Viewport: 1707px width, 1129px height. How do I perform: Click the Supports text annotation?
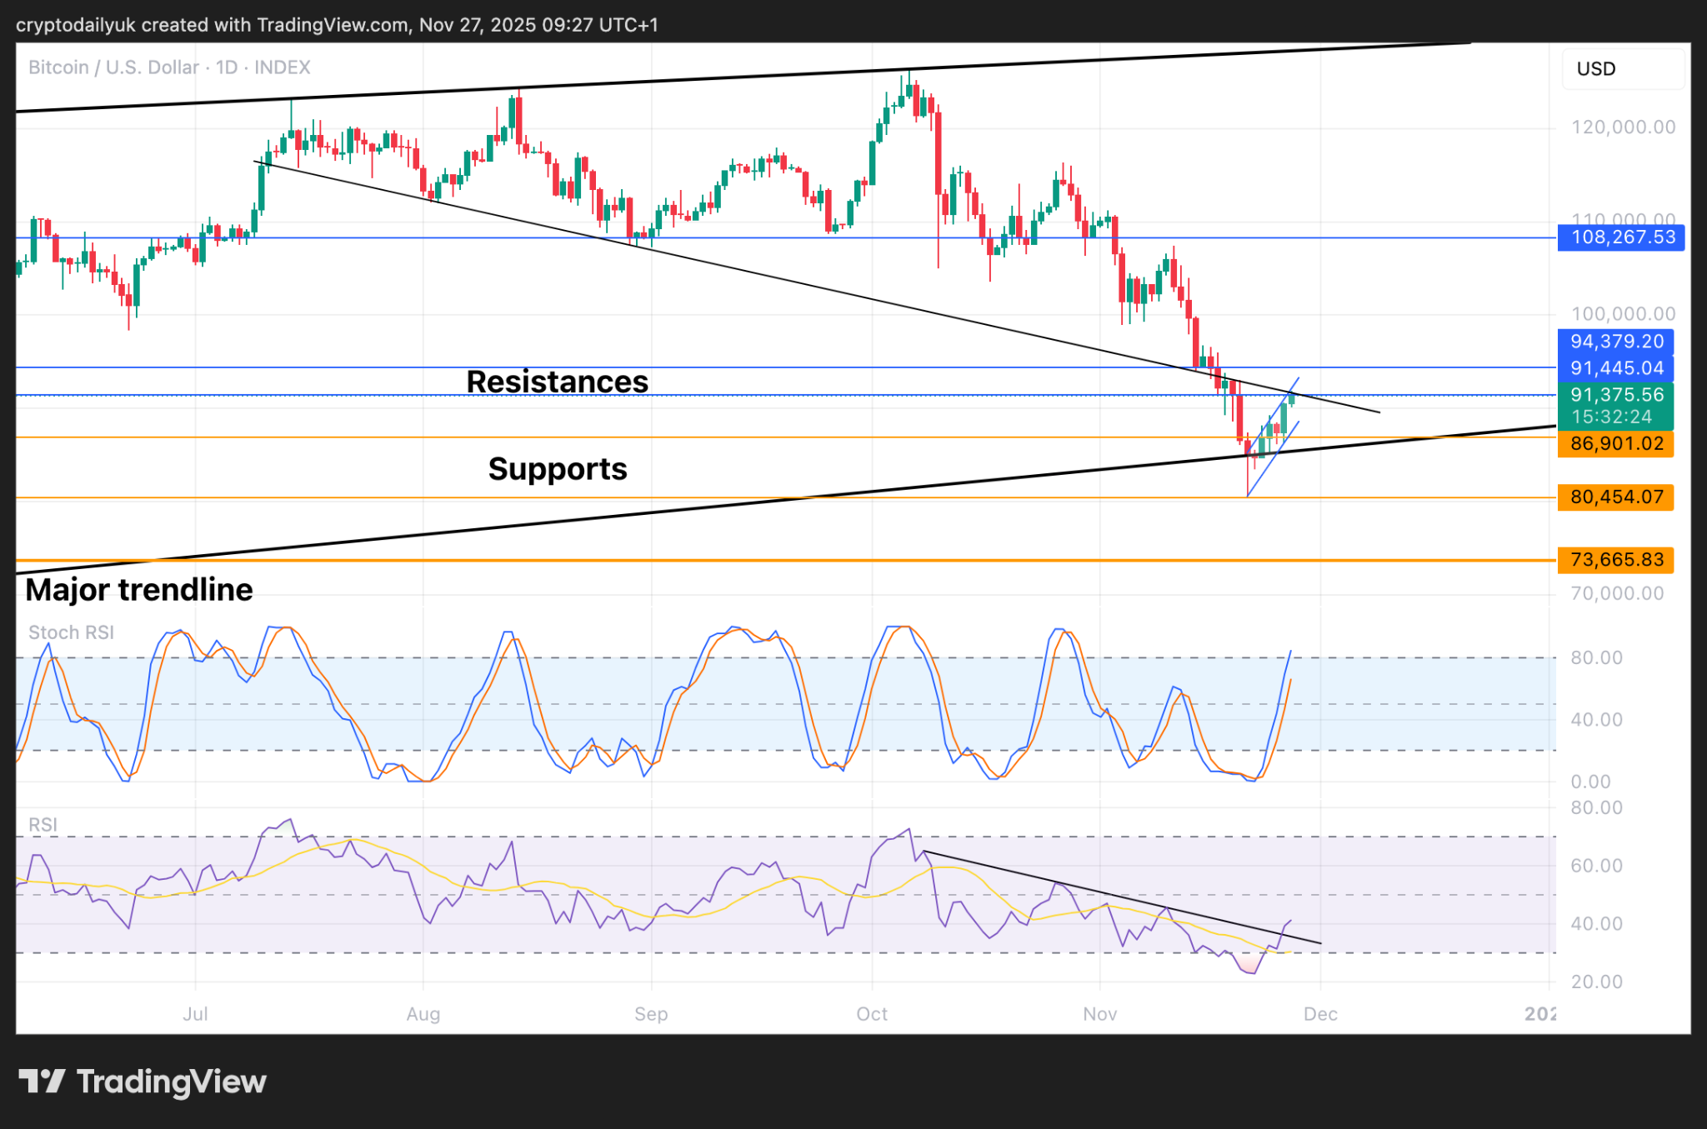pyautogui.click(x=557, y=469)
